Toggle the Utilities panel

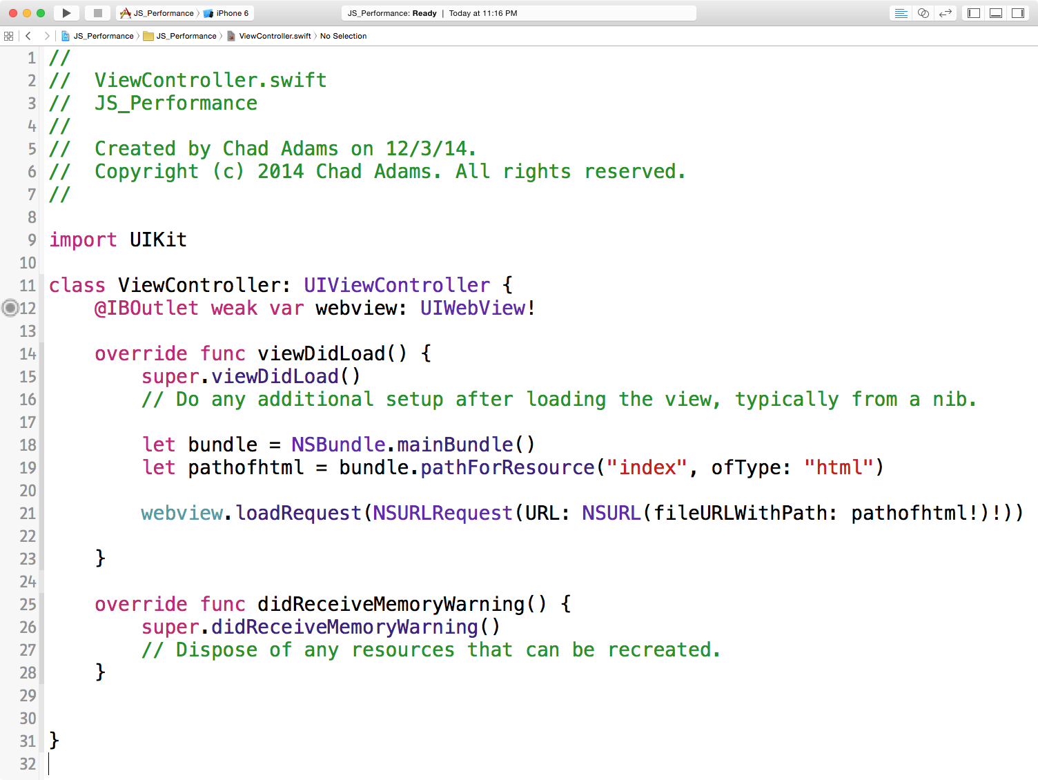coord(1018,13)
